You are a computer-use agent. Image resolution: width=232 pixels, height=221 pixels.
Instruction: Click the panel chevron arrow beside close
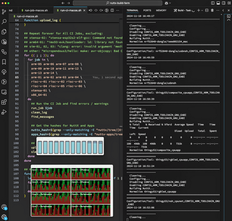point(223,10)
